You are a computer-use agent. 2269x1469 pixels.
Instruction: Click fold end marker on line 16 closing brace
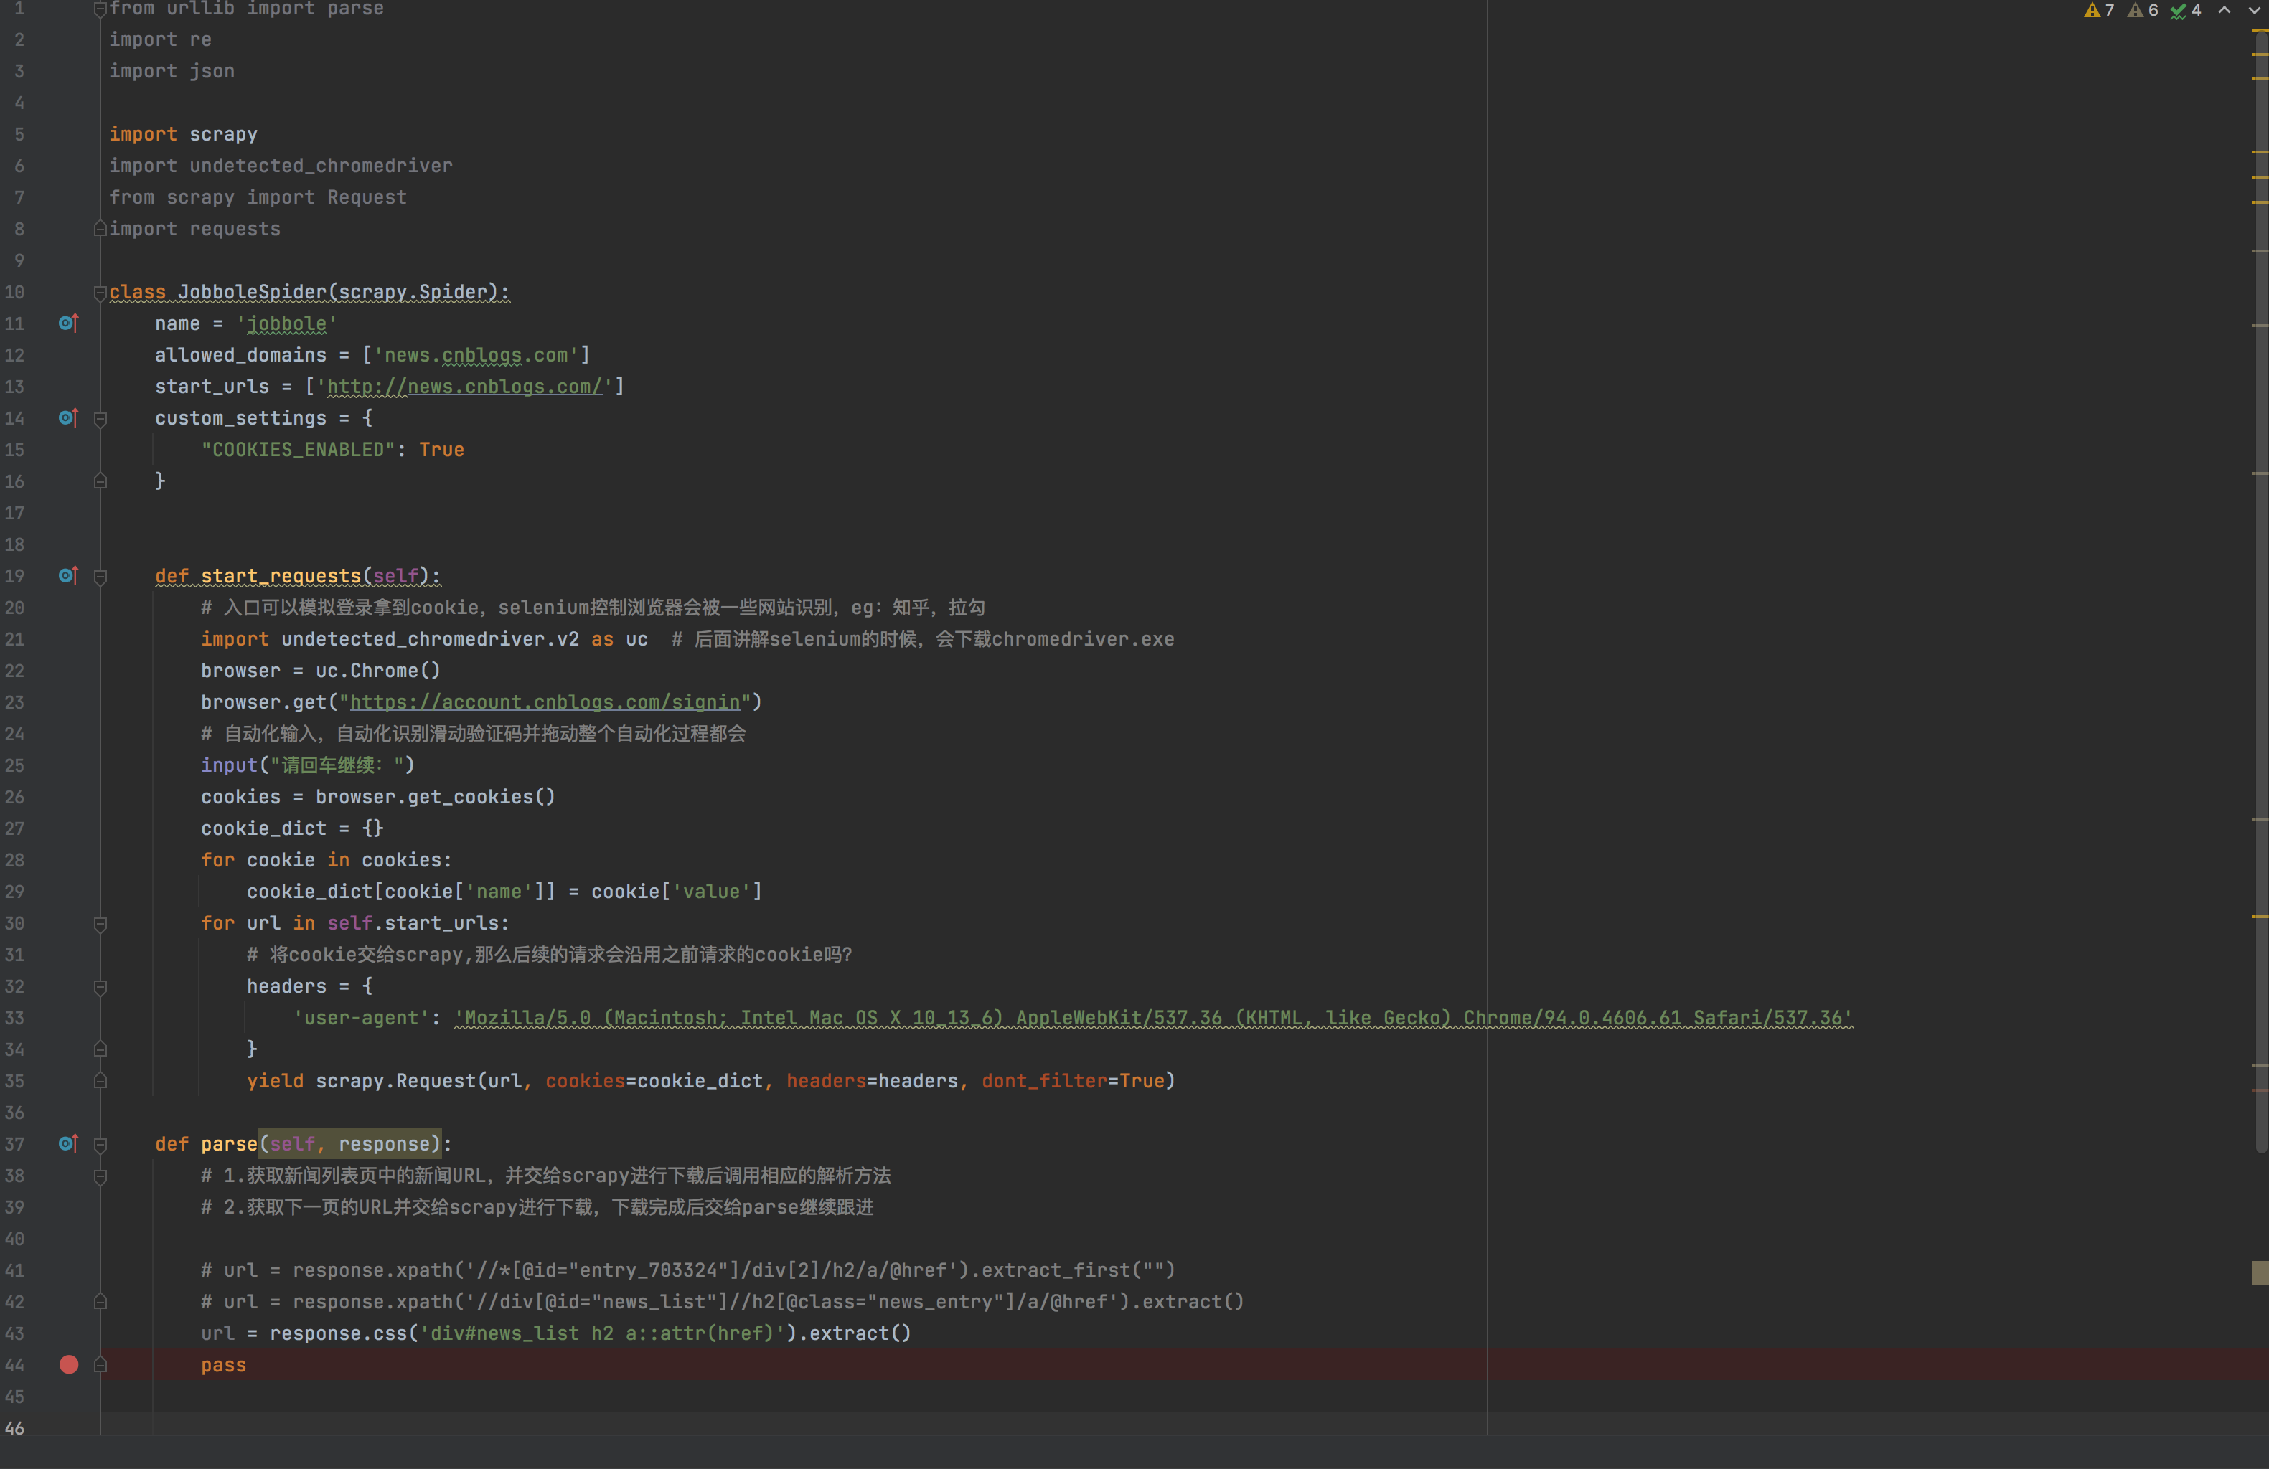[100, 481]
